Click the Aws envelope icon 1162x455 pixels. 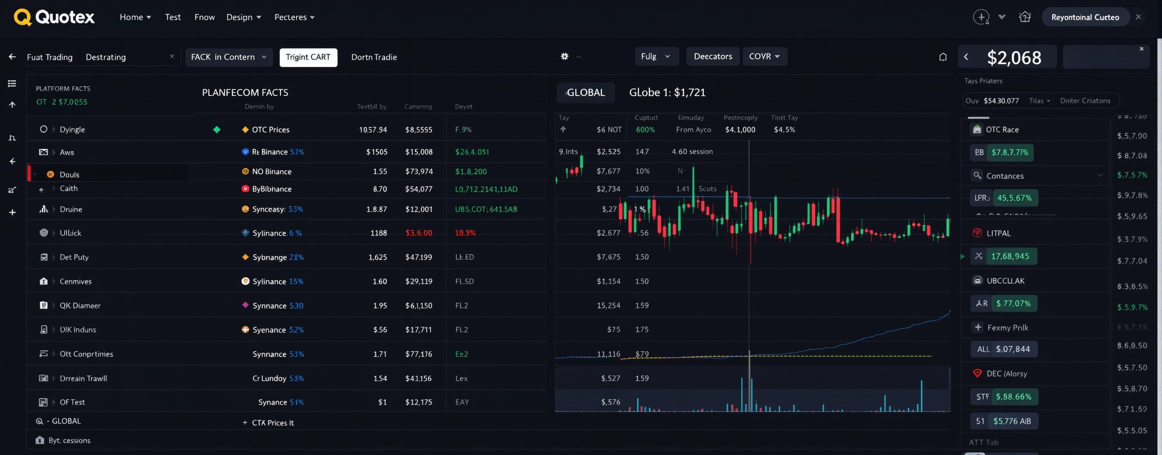pos(43,152)
